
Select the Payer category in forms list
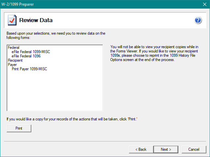tap(12, 65)
